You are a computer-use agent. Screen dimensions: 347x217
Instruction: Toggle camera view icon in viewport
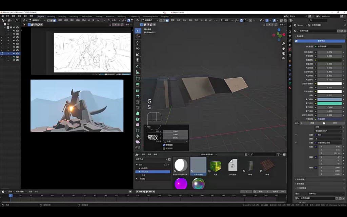pos(284,54)
